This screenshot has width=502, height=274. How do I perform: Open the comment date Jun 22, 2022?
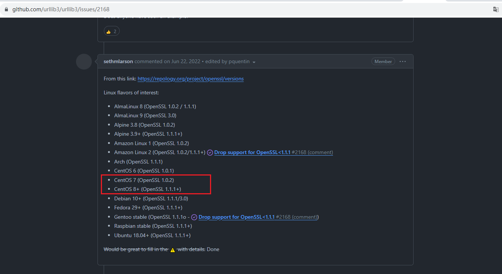coord(185,62)
